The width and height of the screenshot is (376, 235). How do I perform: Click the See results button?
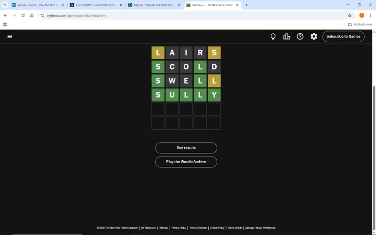click(x=186, y=148)
